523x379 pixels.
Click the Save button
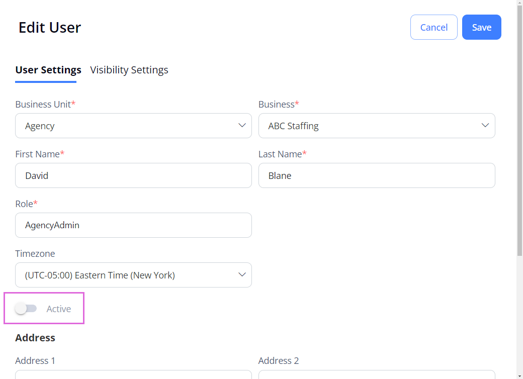pos(481,27)
